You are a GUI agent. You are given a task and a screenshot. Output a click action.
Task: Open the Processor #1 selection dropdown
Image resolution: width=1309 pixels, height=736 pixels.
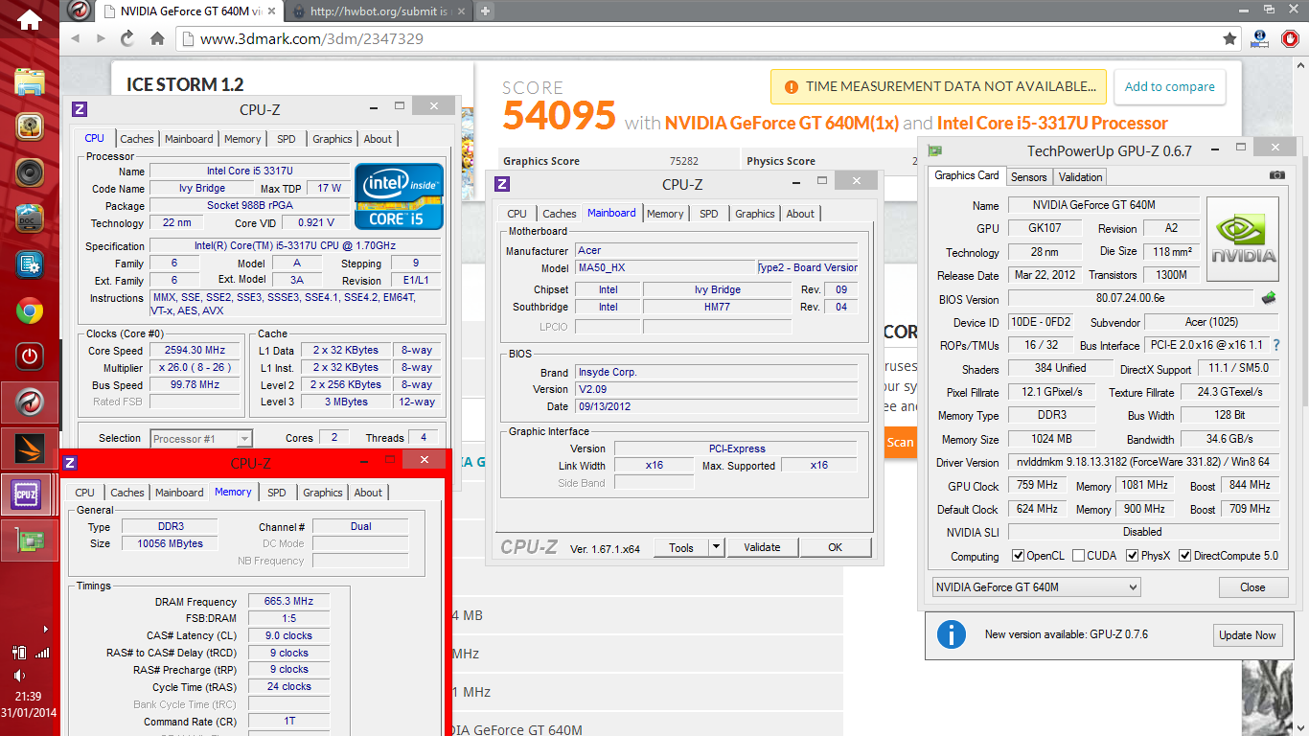pyautogui.click(x=201, y=438)
